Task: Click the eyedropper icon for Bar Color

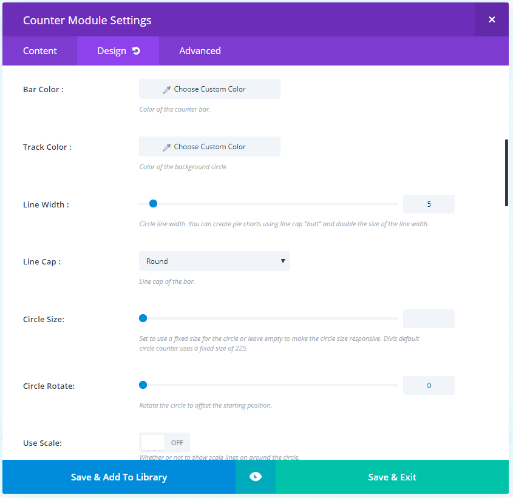Action: coord(167,89)
